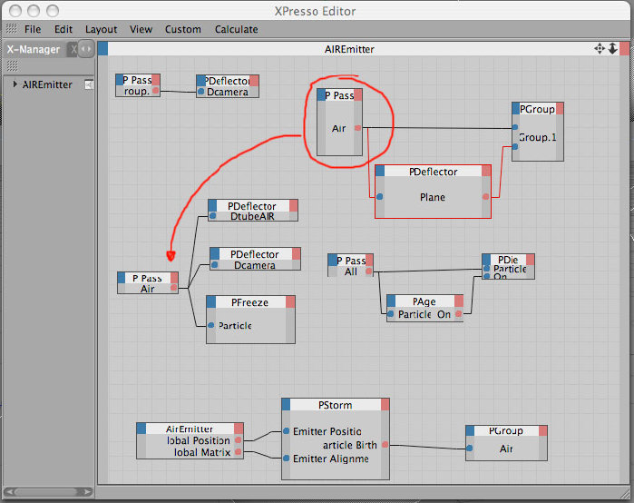Click output port of P Pass Air wired to PFreeze

[x=174, y=288]
